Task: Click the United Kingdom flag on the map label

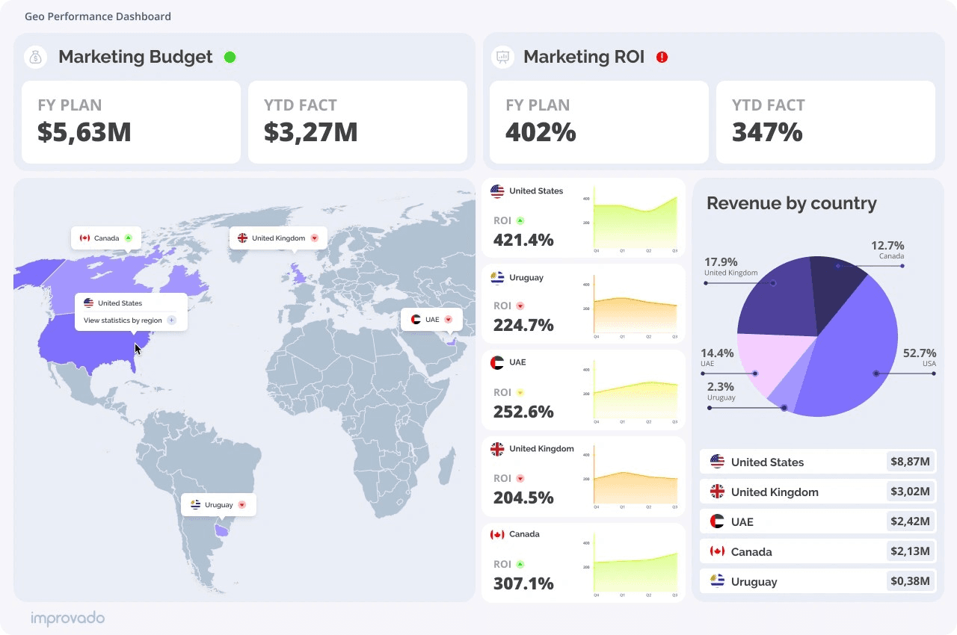Action: pyautogui.click(x=243, y=238)
